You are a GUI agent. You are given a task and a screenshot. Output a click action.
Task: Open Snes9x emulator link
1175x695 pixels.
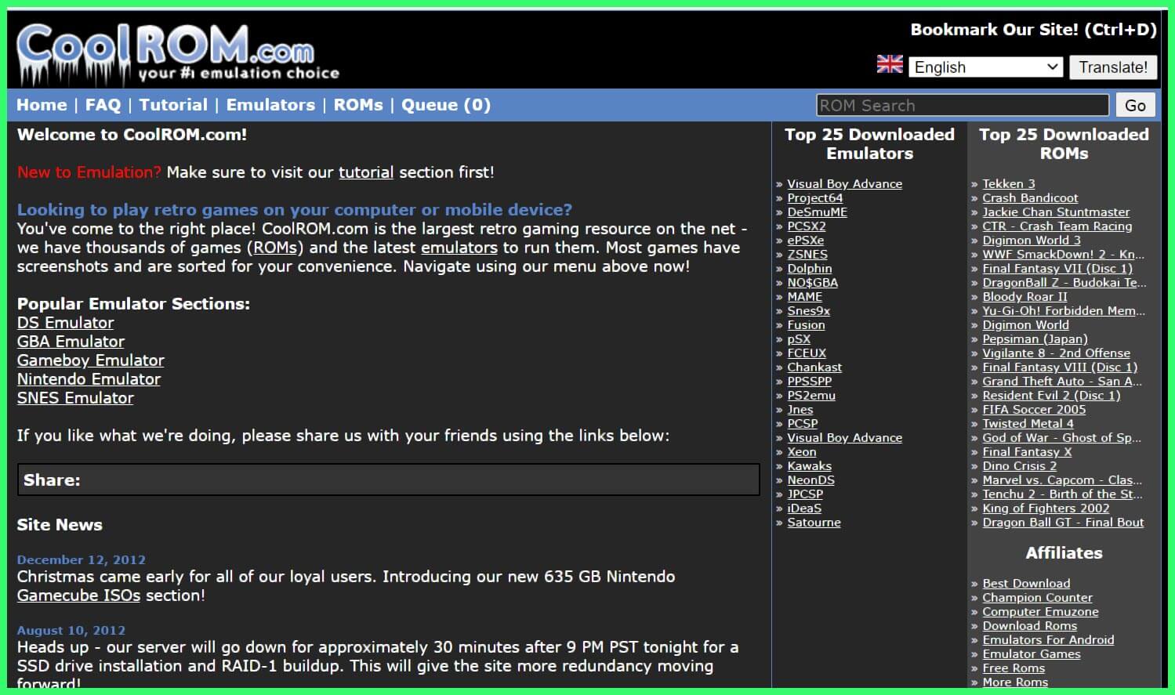click(x=809, y=311)
